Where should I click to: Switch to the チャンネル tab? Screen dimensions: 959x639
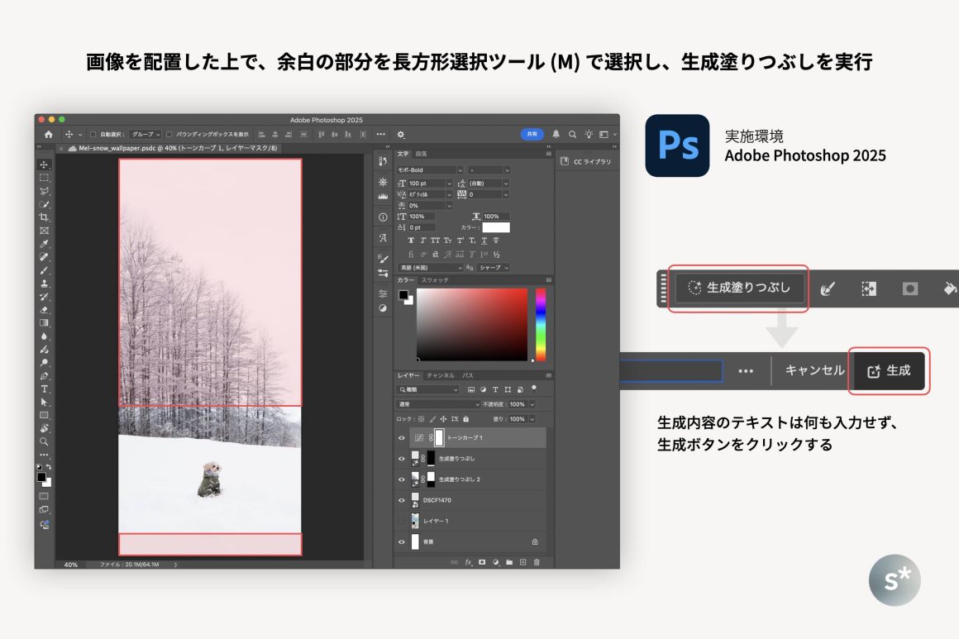[440, 375]
